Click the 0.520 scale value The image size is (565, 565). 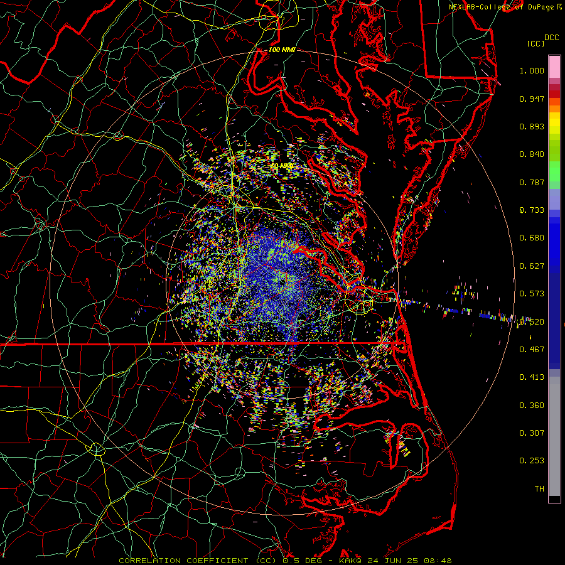pyautogui.click(x=532, y=322)
